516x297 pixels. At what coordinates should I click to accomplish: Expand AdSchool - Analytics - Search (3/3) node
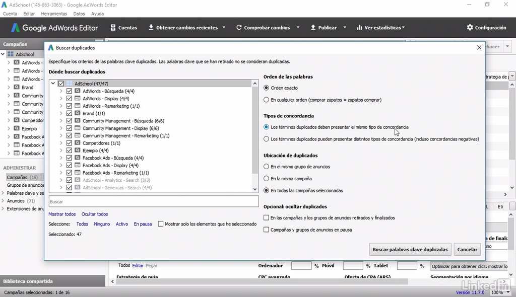pos(61,180)
